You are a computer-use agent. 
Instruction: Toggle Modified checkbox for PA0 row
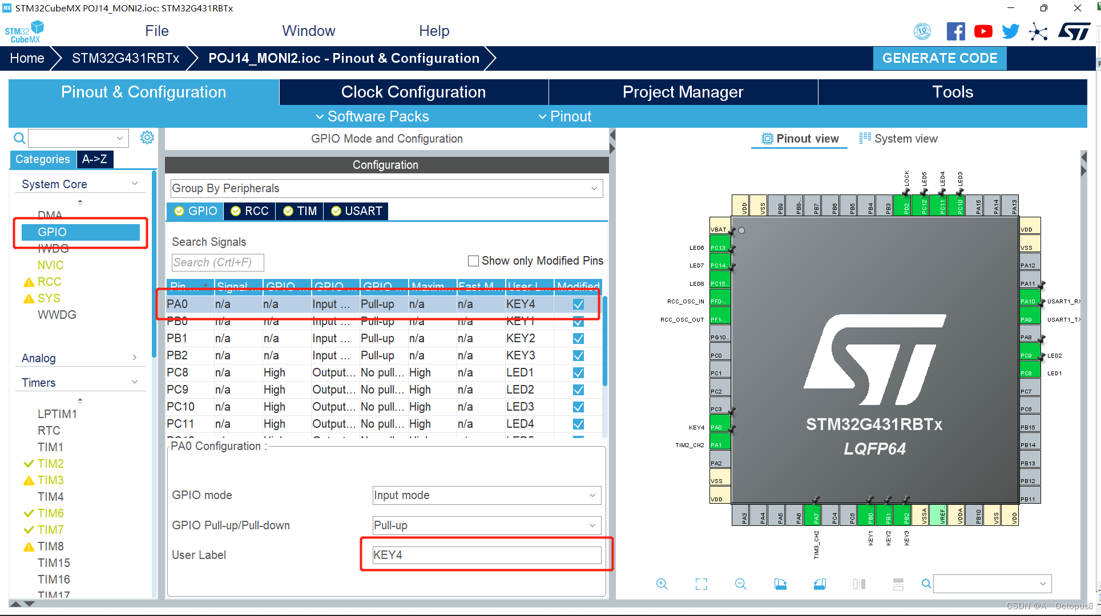[x=578, y=305]
